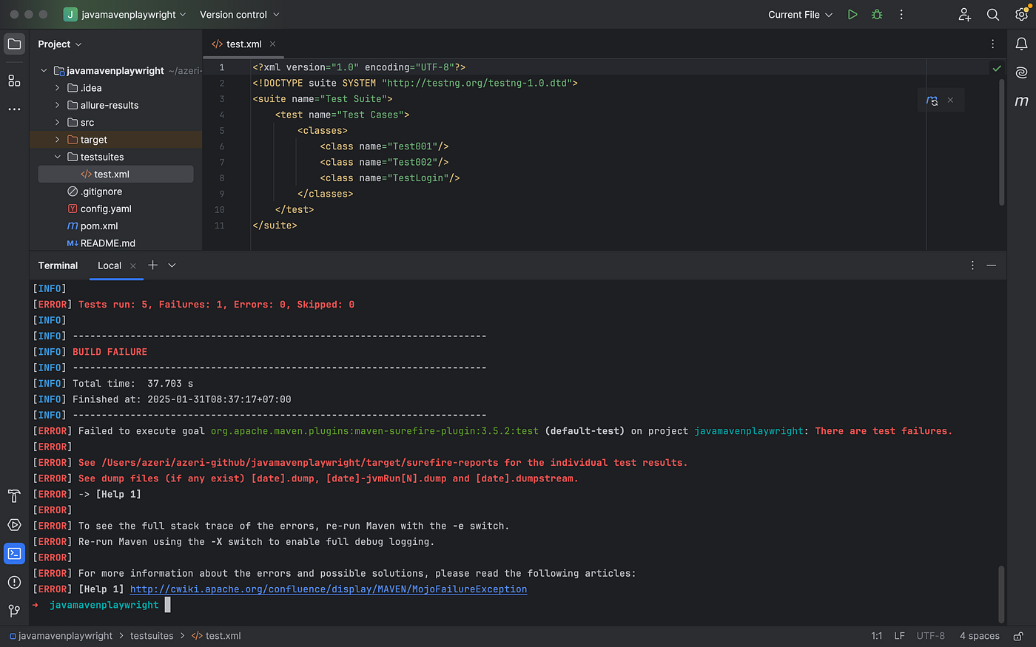Open Code With Me add-user icon

pyautogui.click(x=965, y=14)
